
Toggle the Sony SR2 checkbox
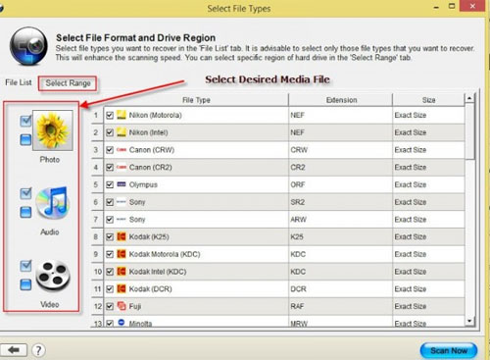click(x=110, y=202)
